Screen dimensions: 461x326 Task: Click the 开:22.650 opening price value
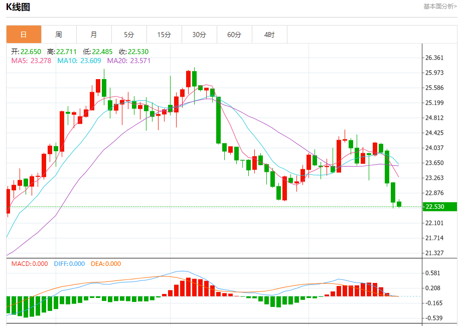26,52
